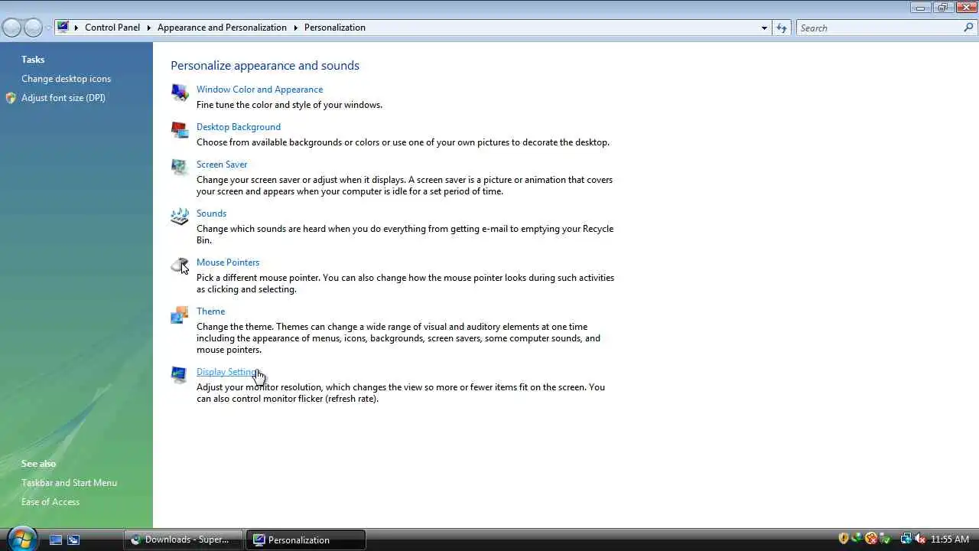Viewport: 979px width, 551px height.
Task: Open Display Settings link
Action: (x=228, y=372)
